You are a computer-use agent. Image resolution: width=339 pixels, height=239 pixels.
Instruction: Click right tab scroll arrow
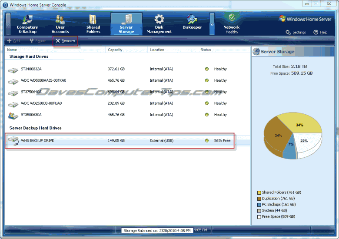(x=212, y=24)
